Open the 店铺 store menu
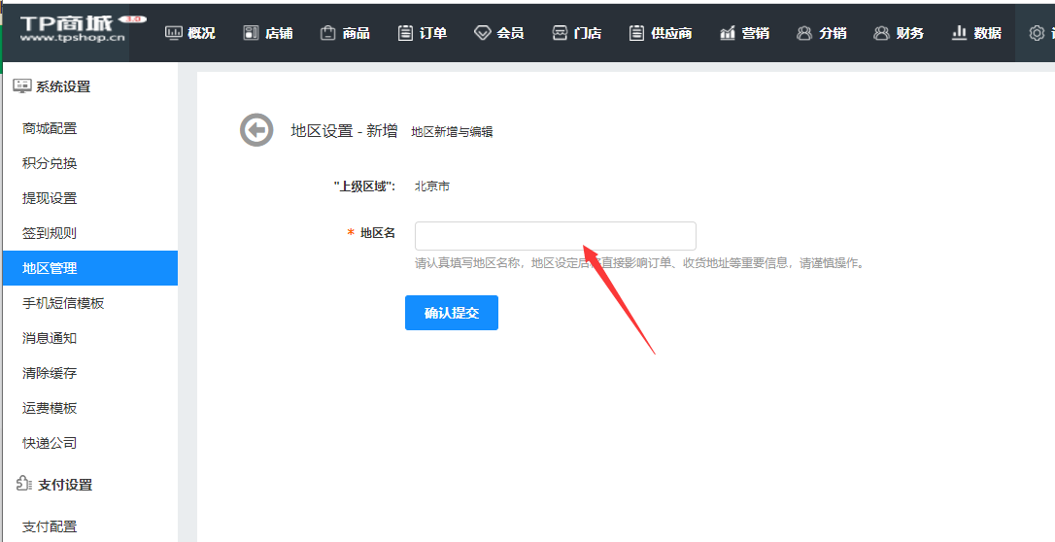 268,33
